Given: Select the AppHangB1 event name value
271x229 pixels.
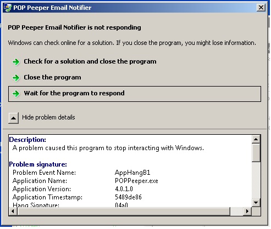Looking at the screenshot, I should 132,173.
